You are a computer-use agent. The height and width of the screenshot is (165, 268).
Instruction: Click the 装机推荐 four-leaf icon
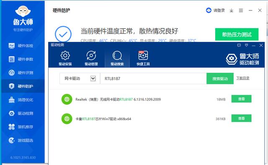12,127
